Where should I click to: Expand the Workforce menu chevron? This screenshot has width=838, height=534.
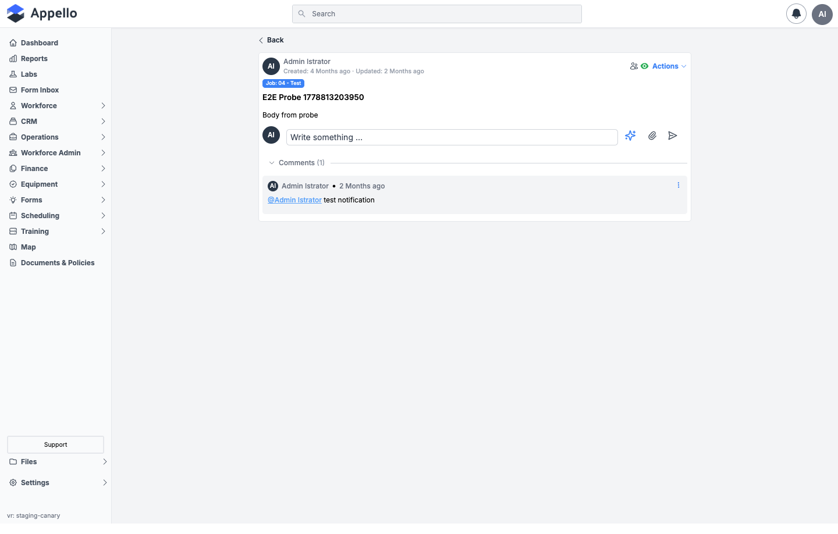[103, 106]
